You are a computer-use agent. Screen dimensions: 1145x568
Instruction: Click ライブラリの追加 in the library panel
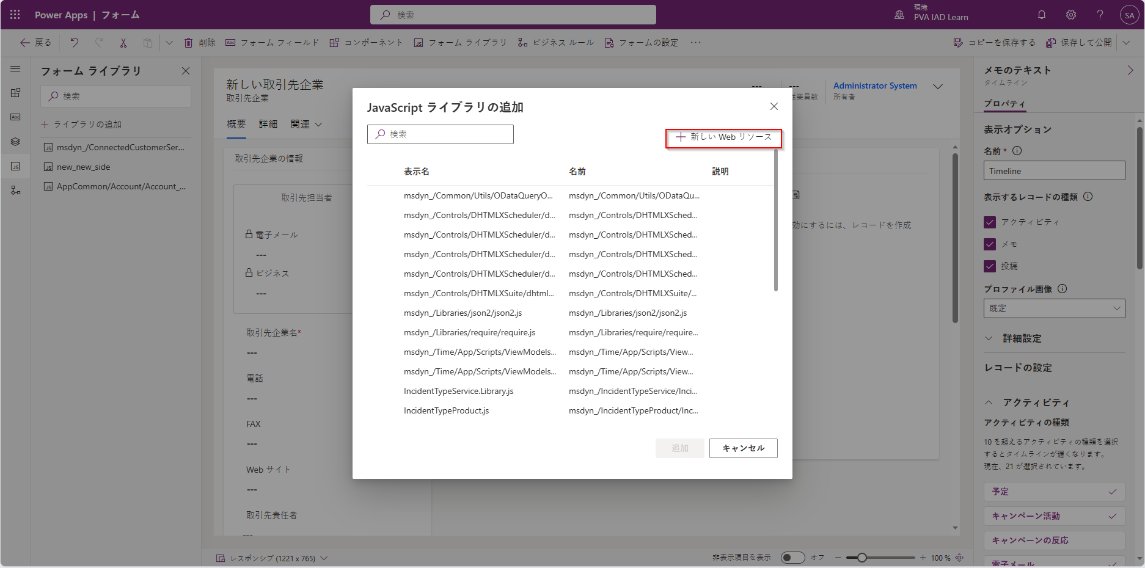pyautogui.click(x=81, y=125)
